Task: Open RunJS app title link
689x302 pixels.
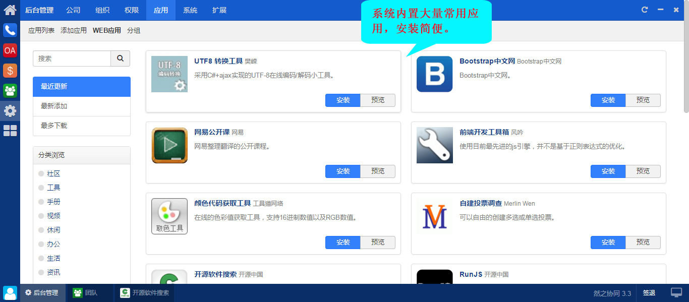Action: [471, 274]
